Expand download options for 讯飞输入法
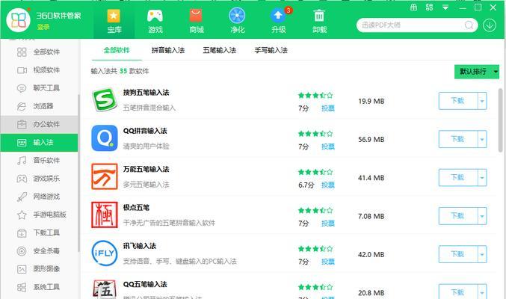Viewport: 506px width, 299px height. 482,254
